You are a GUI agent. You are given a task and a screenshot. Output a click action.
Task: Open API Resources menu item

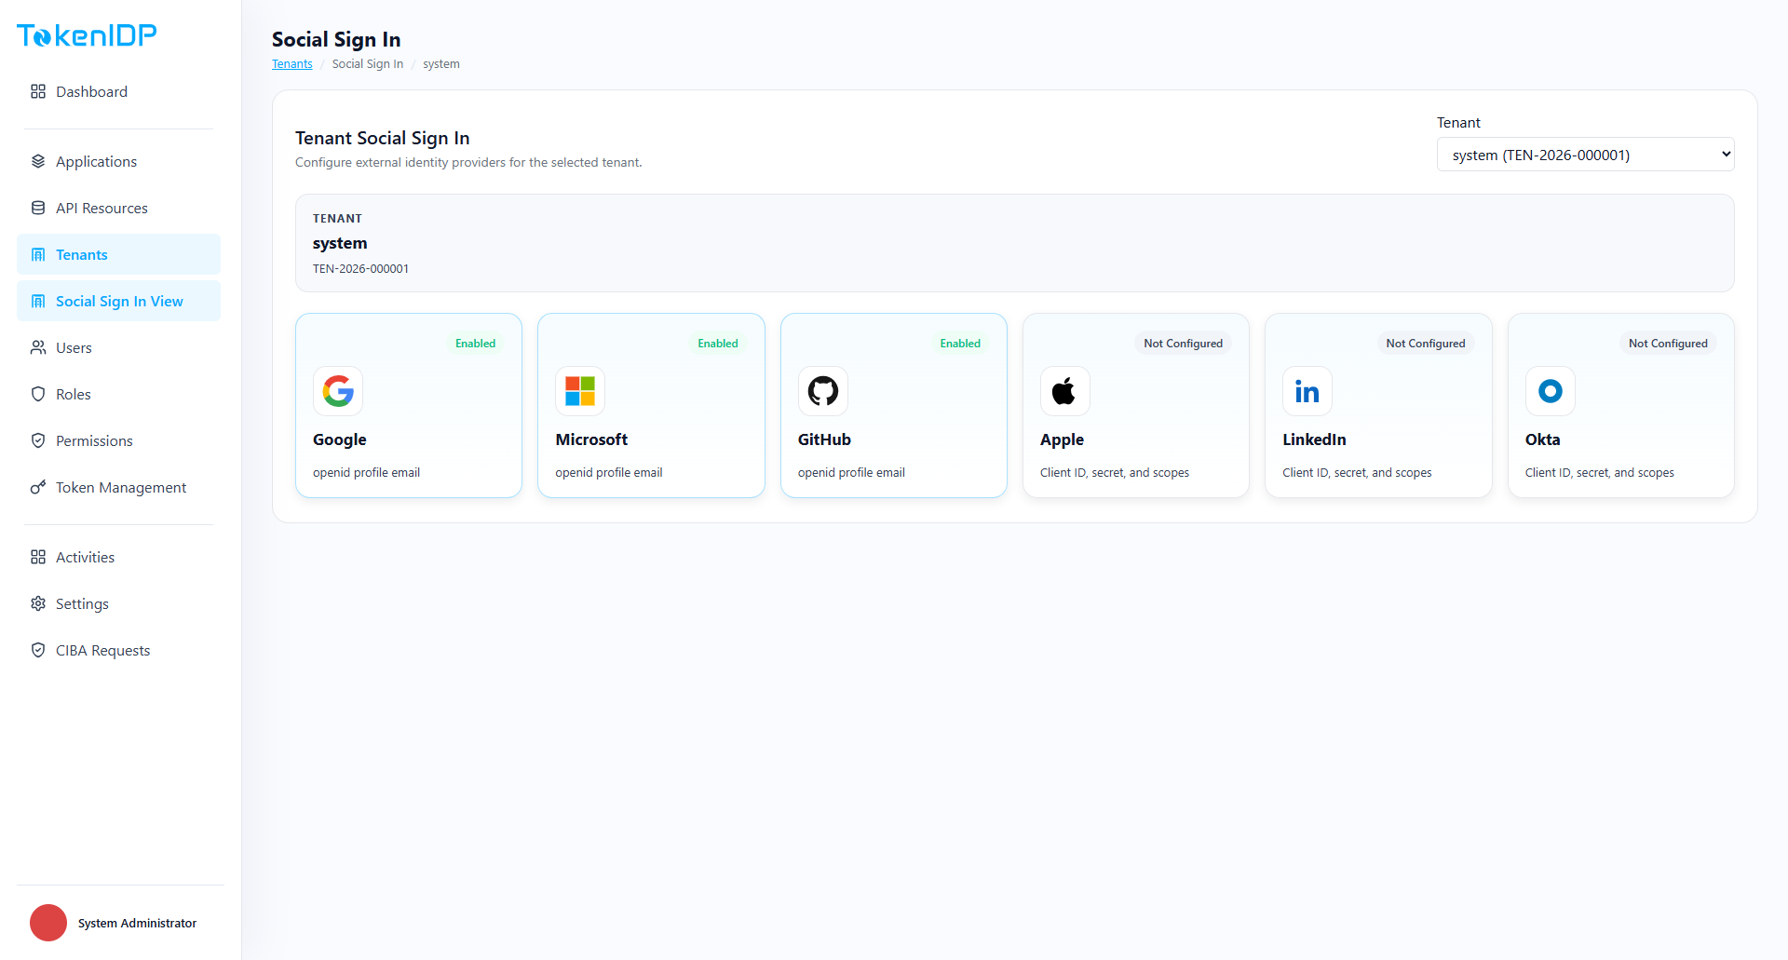tap(118, 208)
